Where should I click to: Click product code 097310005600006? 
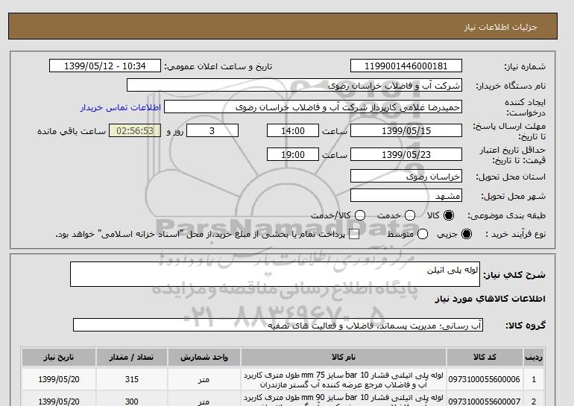(485, 379)
